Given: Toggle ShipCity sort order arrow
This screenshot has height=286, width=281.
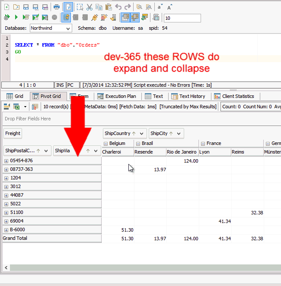Looking at the screenshot, I should [171, 134].
